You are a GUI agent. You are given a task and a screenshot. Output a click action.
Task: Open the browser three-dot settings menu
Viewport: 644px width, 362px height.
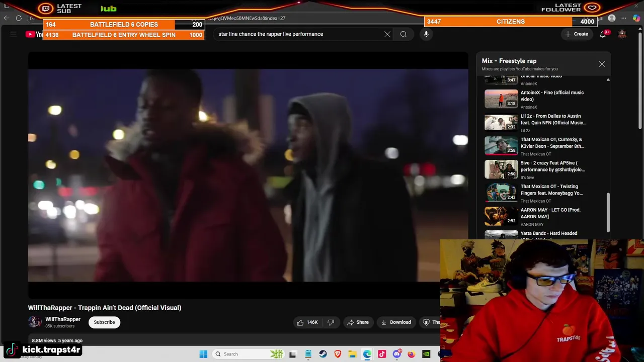pyautogui.click(x=624, y=18)
